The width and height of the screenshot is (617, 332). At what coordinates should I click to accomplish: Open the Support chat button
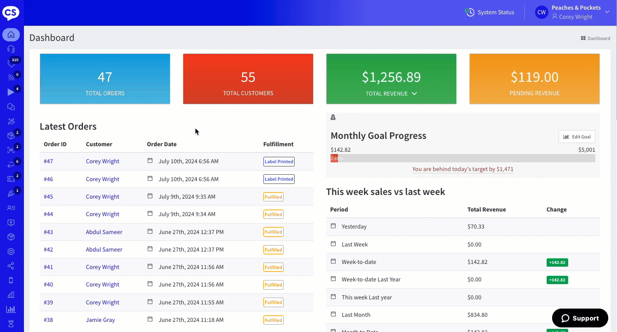pyautogui.click(x=580, y=318)
